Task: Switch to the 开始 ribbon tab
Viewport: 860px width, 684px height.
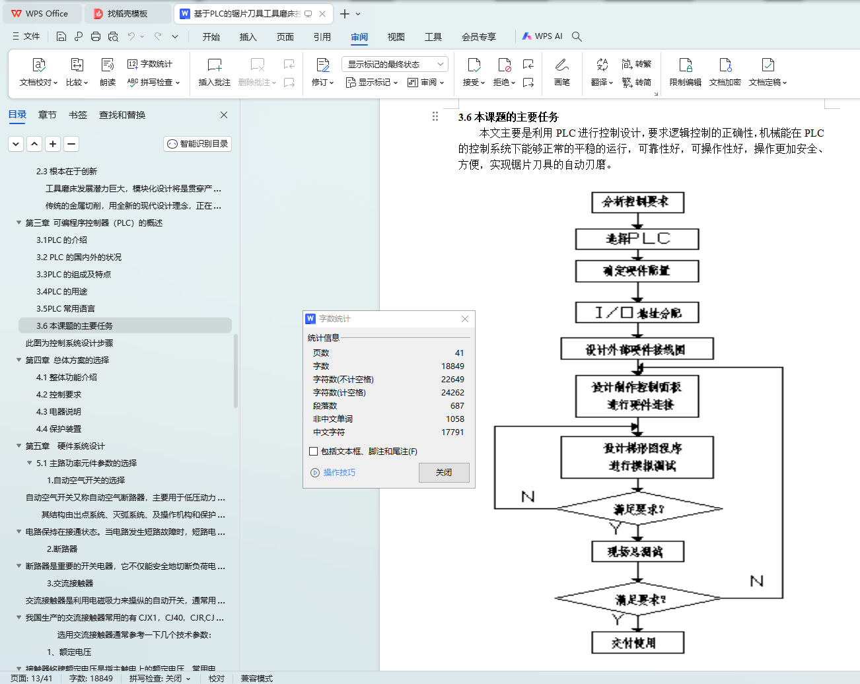Action: point(211,37)
